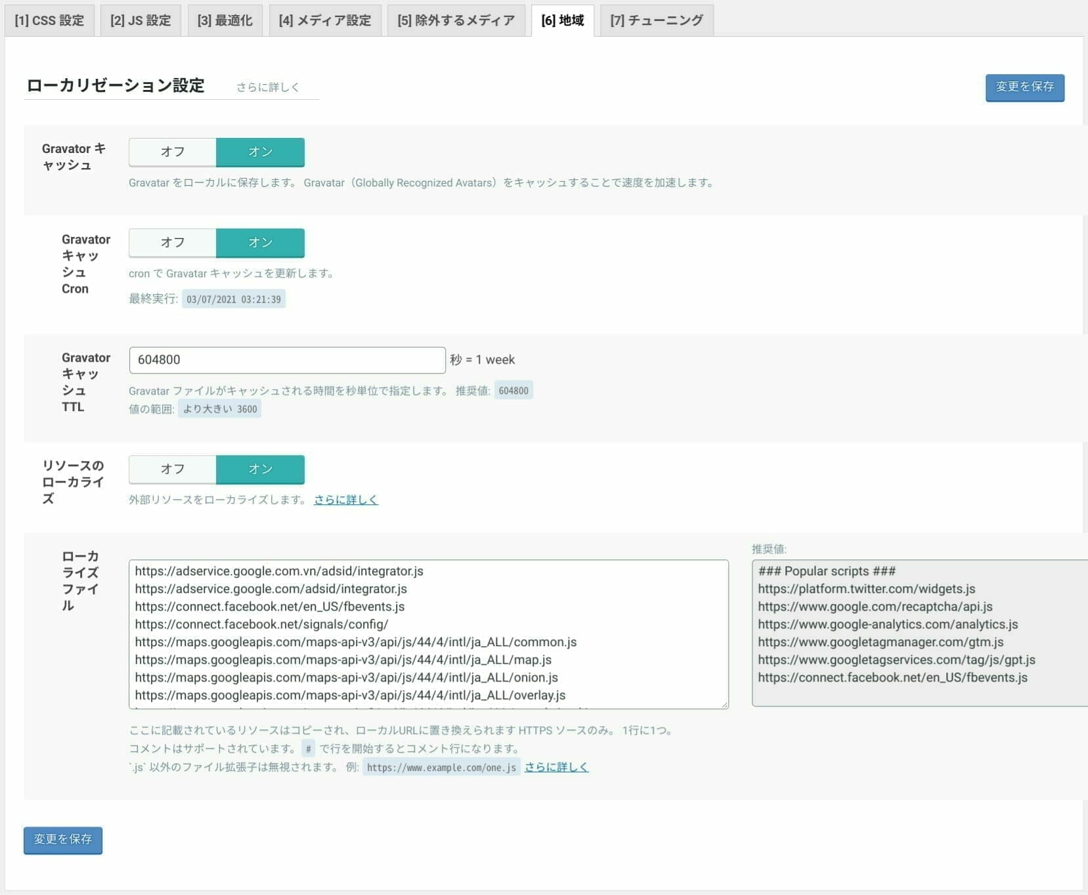Click the https://www.google.com/recaptcha/api.js recommended line

pos(875,607)
